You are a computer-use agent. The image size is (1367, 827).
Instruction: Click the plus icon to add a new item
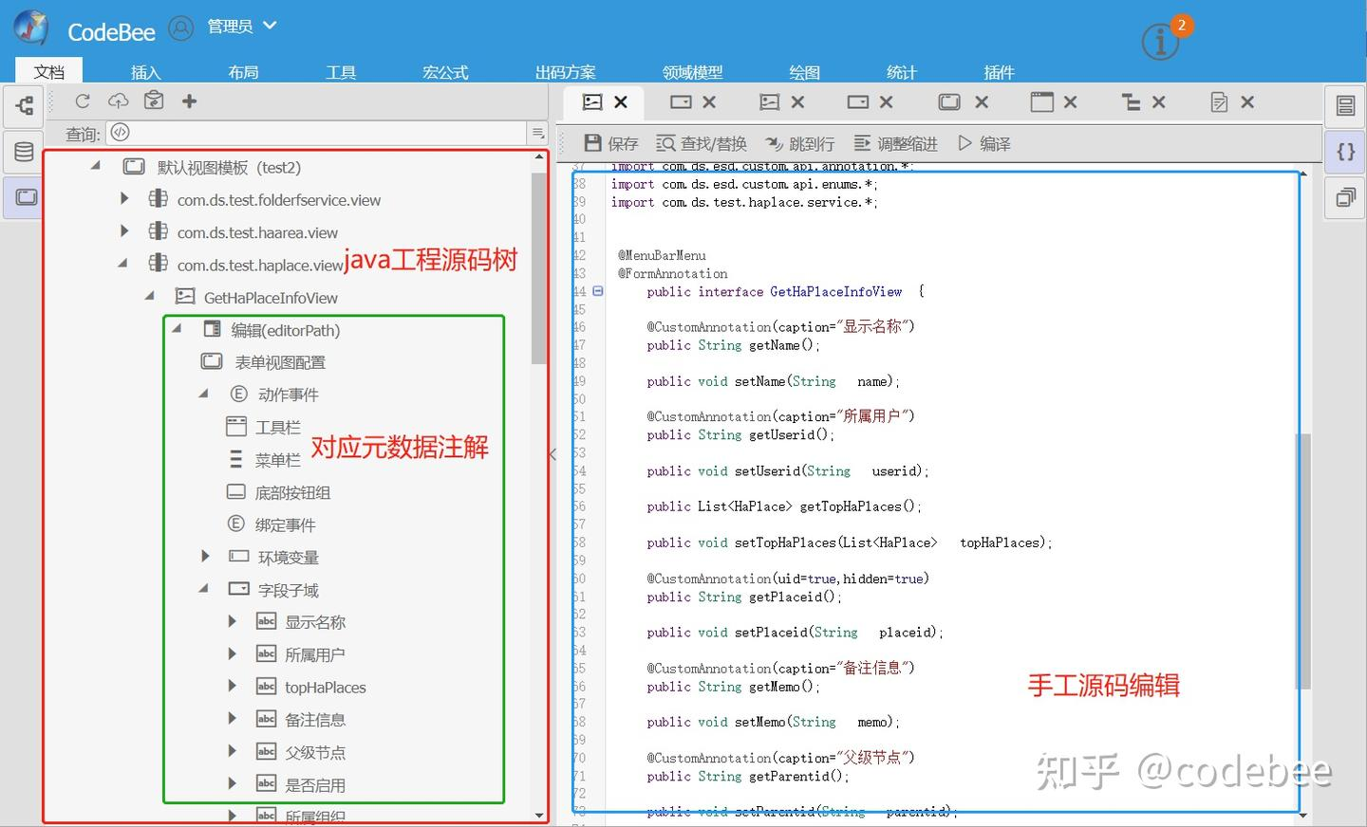[189, 101]
